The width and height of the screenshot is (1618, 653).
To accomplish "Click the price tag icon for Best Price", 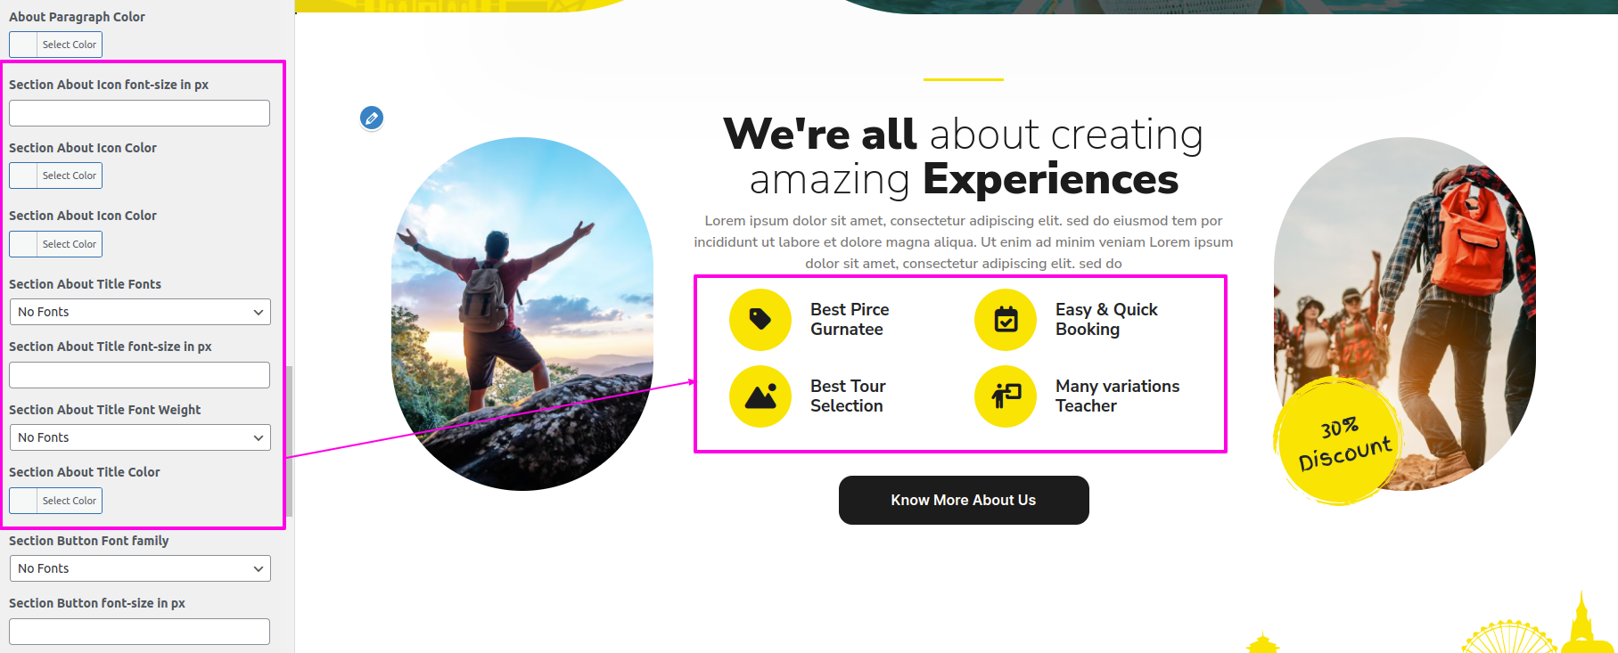I will (x=760, y=320).
